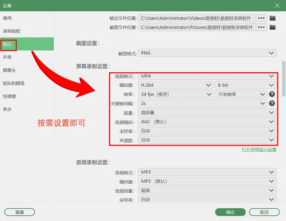Open the 8-bit depth dropdown
The image size is (286, 221).
click(x=246, y=85)
